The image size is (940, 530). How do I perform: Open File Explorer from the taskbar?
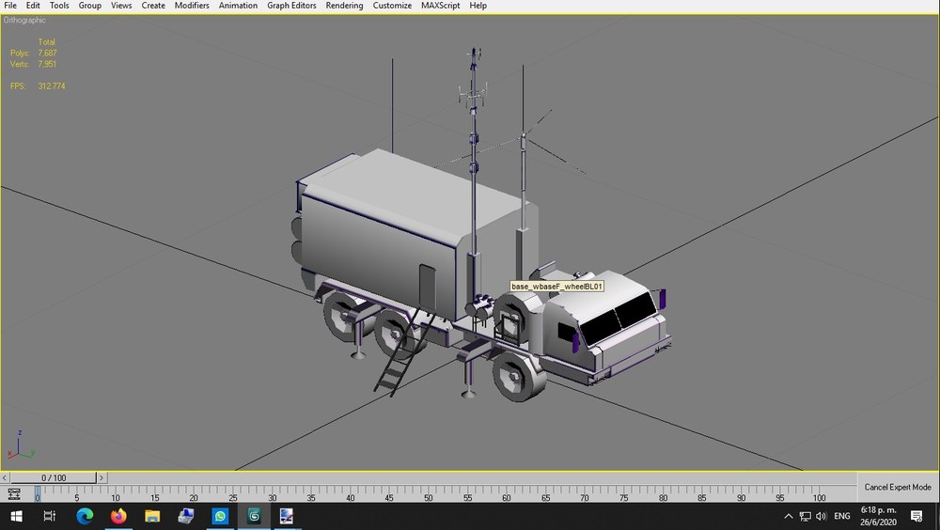[152, 516]
